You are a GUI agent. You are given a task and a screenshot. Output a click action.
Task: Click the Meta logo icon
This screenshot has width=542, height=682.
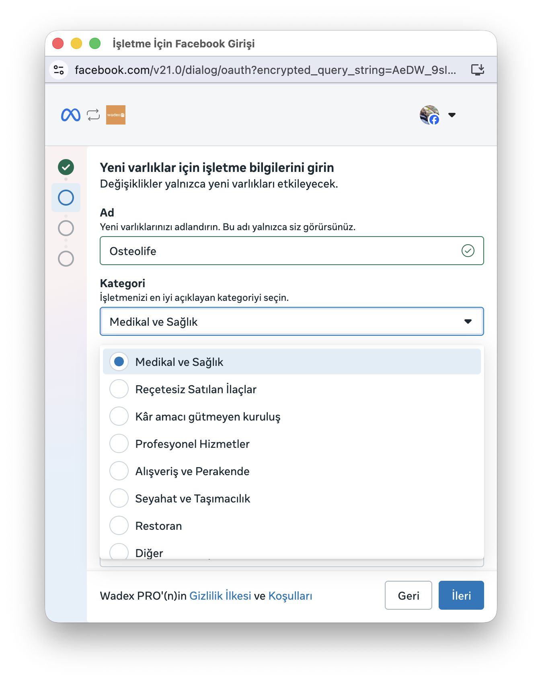[x=71, y=115]
